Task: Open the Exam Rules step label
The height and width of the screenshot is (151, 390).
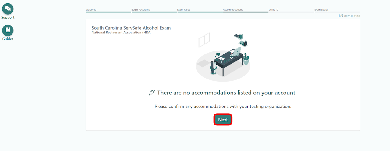Action: click(183, 10)
